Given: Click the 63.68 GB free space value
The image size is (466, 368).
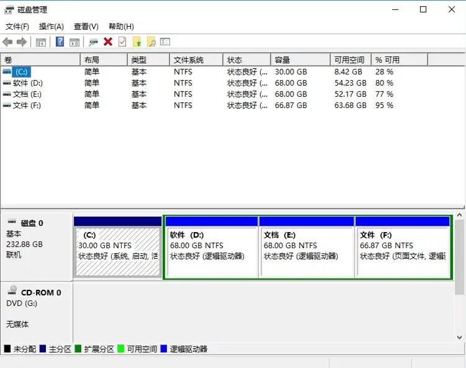Looking at the screenshot, I should tap(351, 105).
